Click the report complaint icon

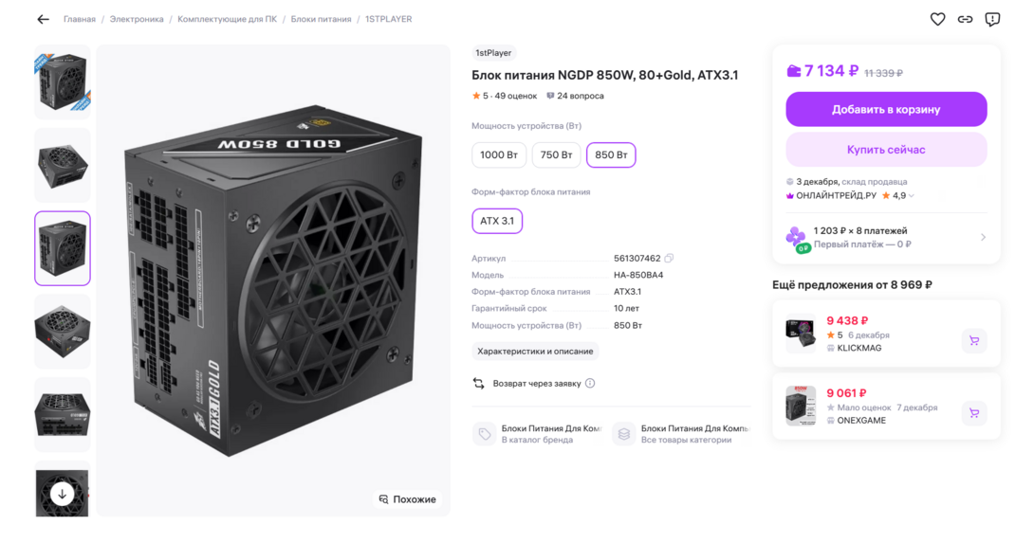[x=992, y=19]
